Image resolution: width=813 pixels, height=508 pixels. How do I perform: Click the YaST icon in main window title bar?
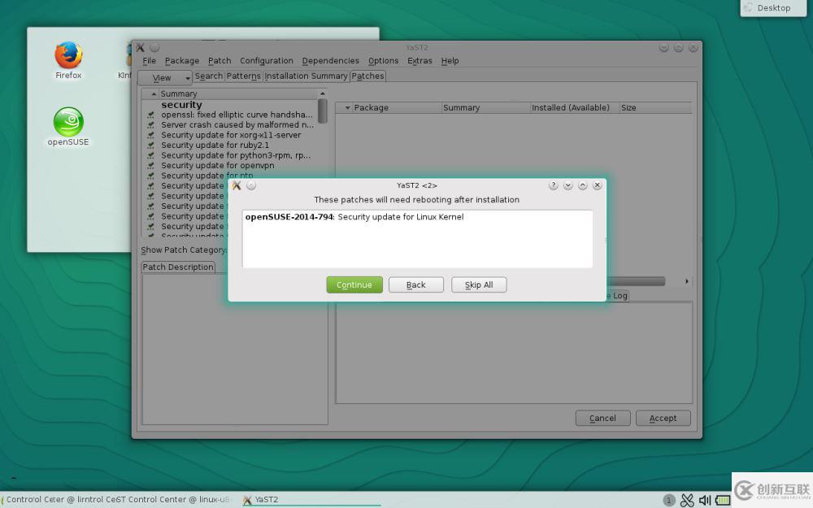click(141, 47)
